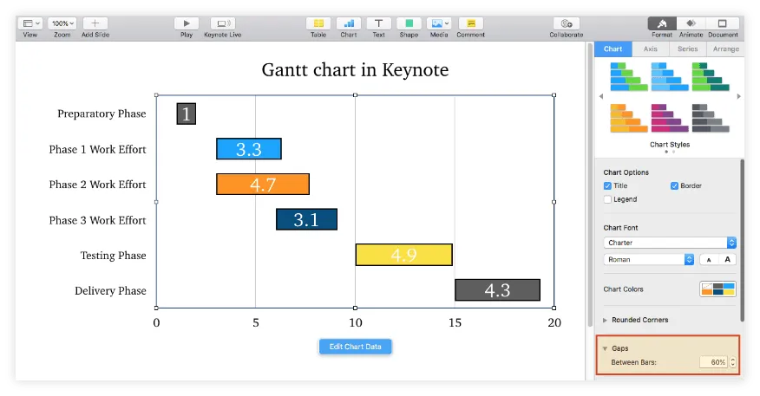Open the Keynote Live icon
Image resolution: width=760 pixels, height=396 pixels.
pos(222,23)
